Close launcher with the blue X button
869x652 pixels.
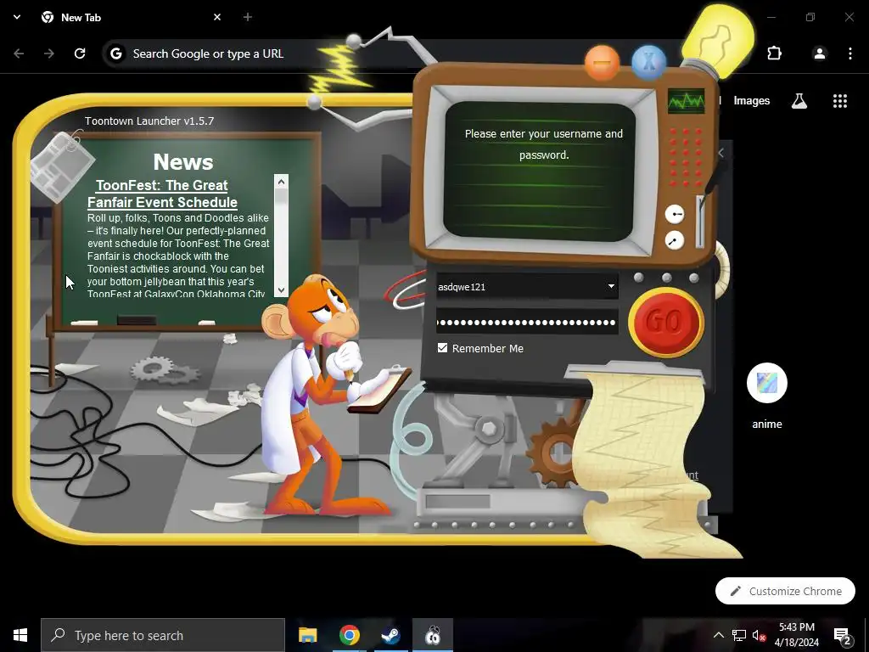tap(648, 62)
